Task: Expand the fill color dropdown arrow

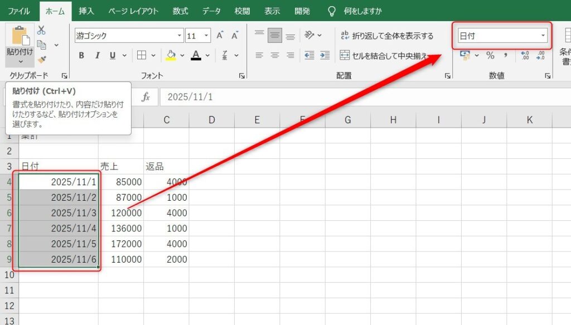Action: (182, 55)
